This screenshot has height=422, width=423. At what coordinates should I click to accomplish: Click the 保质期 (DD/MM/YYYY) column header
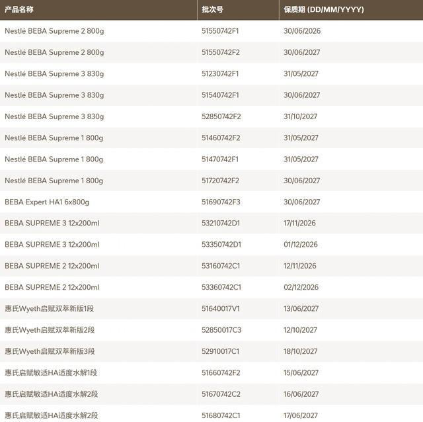tap(323, 9)
